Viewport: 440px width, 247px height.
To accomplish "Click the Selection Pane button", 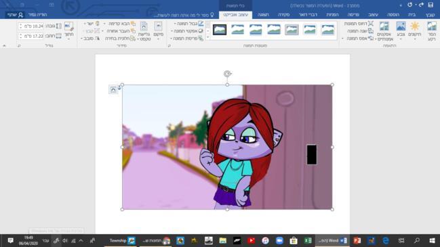I will click(x=120, y=39).
